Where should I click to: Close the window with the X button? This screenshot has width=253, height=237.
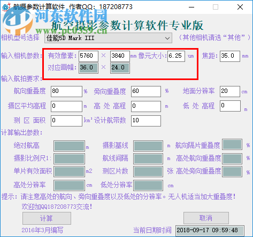pyautogui.click(x=240, y=7)
